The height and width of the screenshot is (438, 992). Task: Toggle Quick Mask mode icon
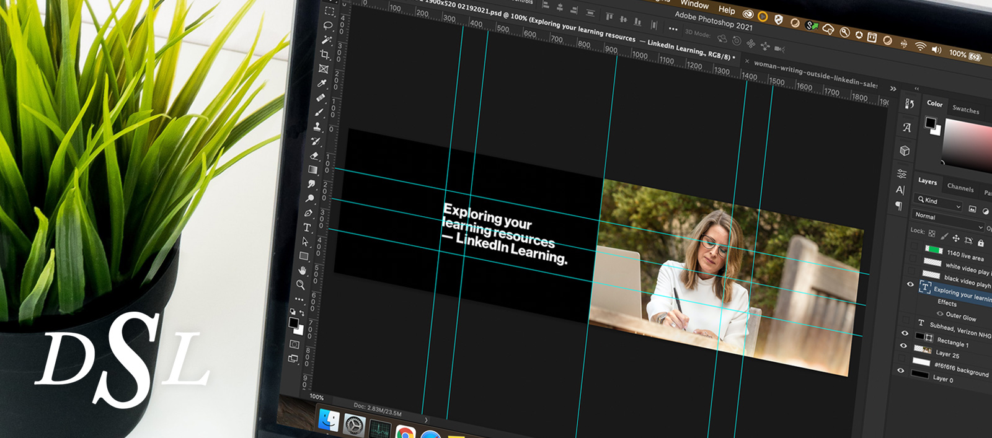tap(294, 344)
